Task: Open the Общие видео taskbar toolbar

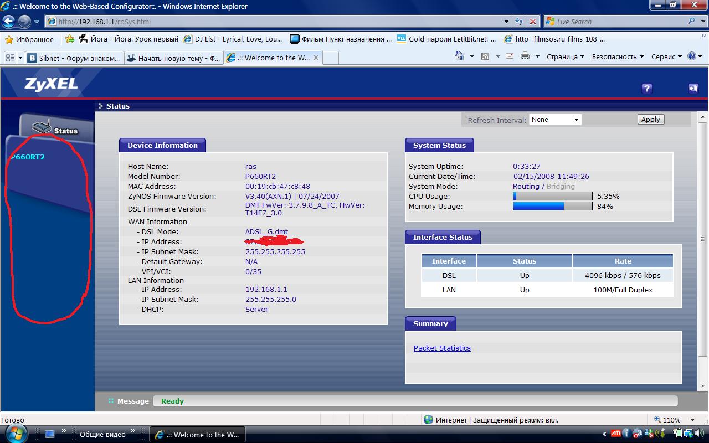Action: coord(102,435)
